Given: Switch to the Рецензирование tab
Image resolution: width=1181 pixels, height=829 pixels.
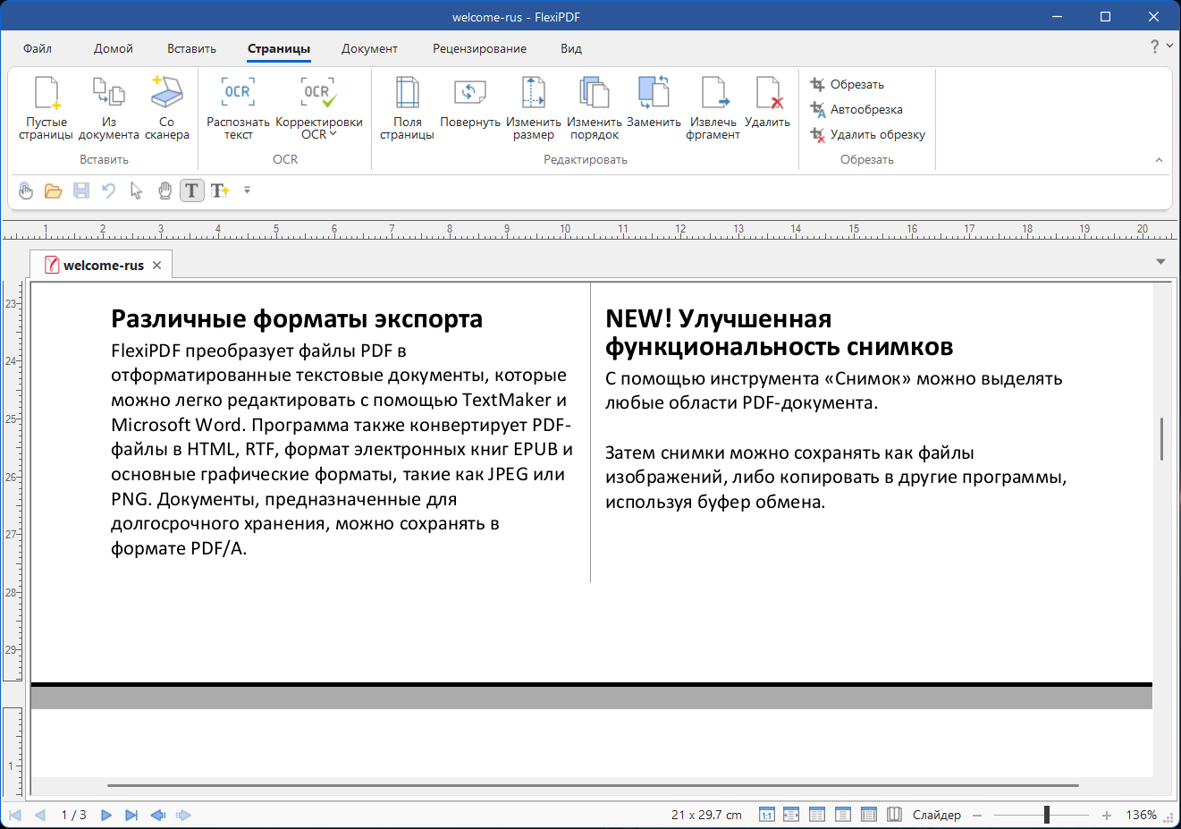Looking at the screenshot, I should coord(479,49).
